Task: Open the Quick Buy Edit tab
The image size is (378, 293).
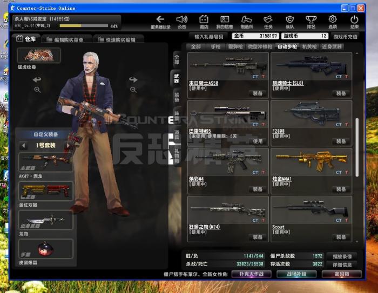Action: 119,39
